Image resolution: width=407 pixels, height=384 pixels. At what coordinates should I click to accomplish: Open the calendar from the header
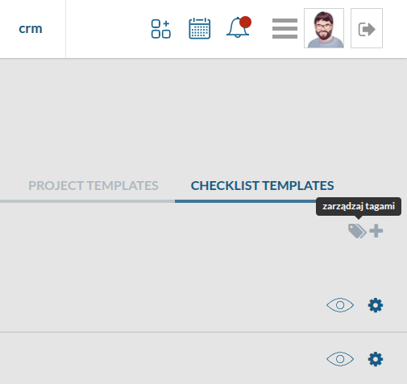pos(200,28)
